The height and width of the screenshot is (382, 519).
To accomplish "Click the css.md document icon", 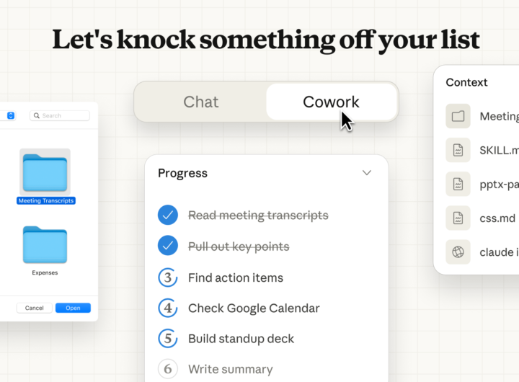I will 458,218.
